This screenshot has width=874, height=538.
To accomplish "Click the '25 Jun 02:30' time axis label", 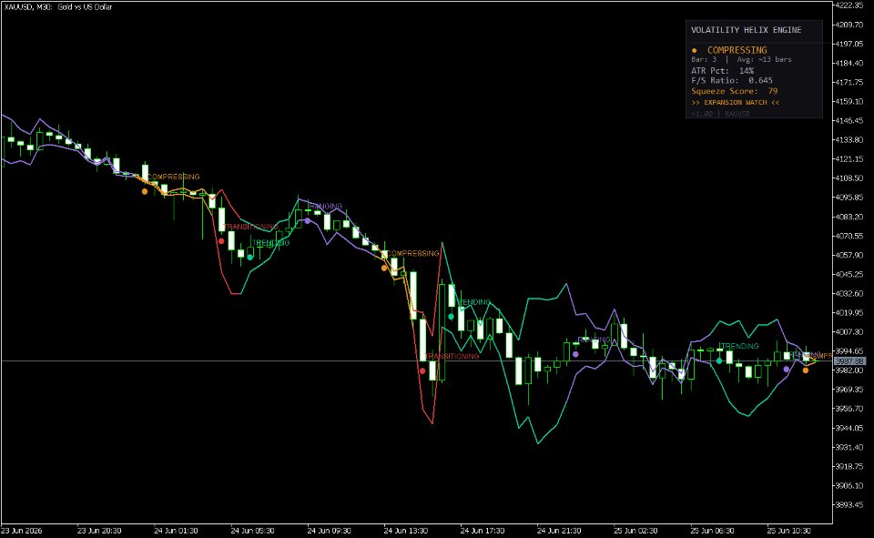I will click(x=635, y=531).
